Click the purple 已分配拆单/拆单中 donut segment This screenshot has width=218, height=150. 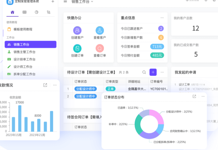(149, 135)
